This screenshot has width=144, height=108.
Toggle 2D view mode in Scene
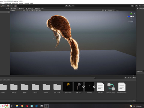(x=24, y=10)
